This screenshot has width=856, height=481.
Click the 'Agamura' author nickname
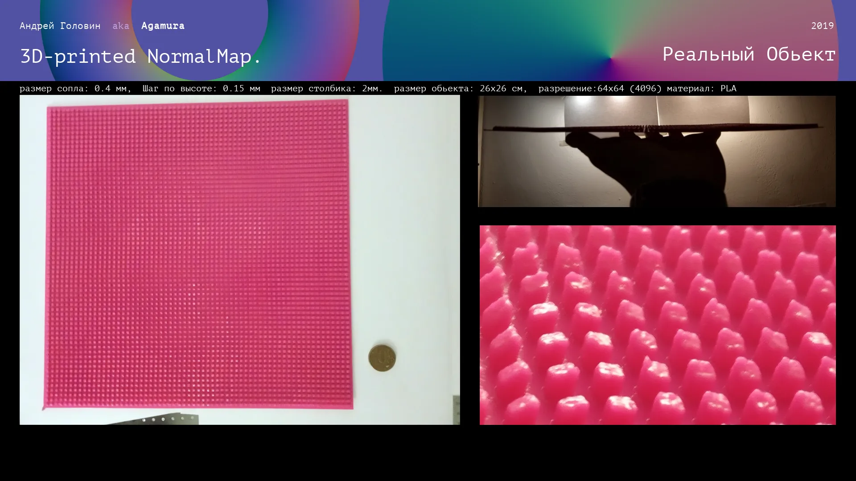pos(163,26)
